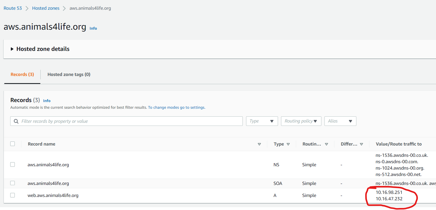Tick checkbox for the NS record row
The height and width of the screenshot is (210, 436).
pyautogui.click(x=13, y=164)
